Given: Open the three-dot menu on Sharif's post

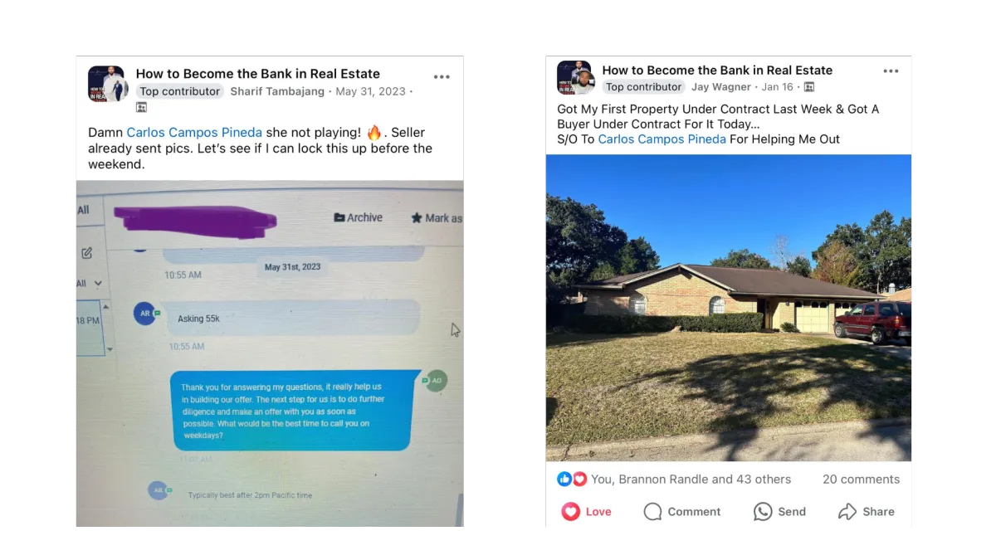Looking at the screenshot, I should tap(442, 77).
